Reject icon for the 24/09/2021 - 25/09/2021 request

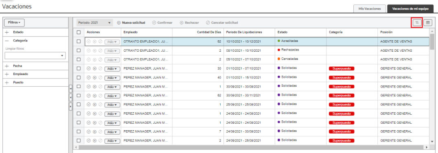point(94,141)
